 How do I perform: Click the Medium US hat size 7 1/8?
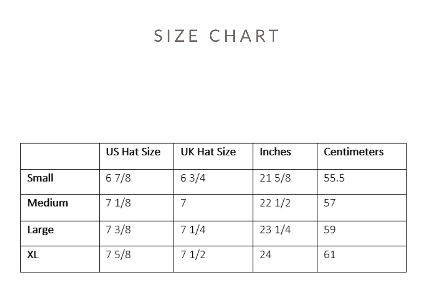(x=118, y=203)
